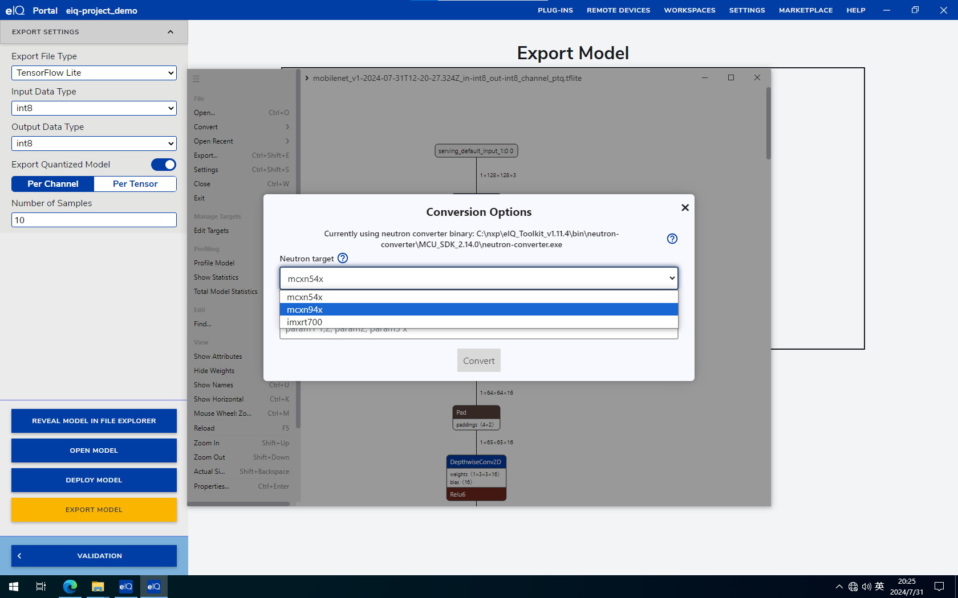
Task: Show hidden system tray icons
Action: pos(839,587)
